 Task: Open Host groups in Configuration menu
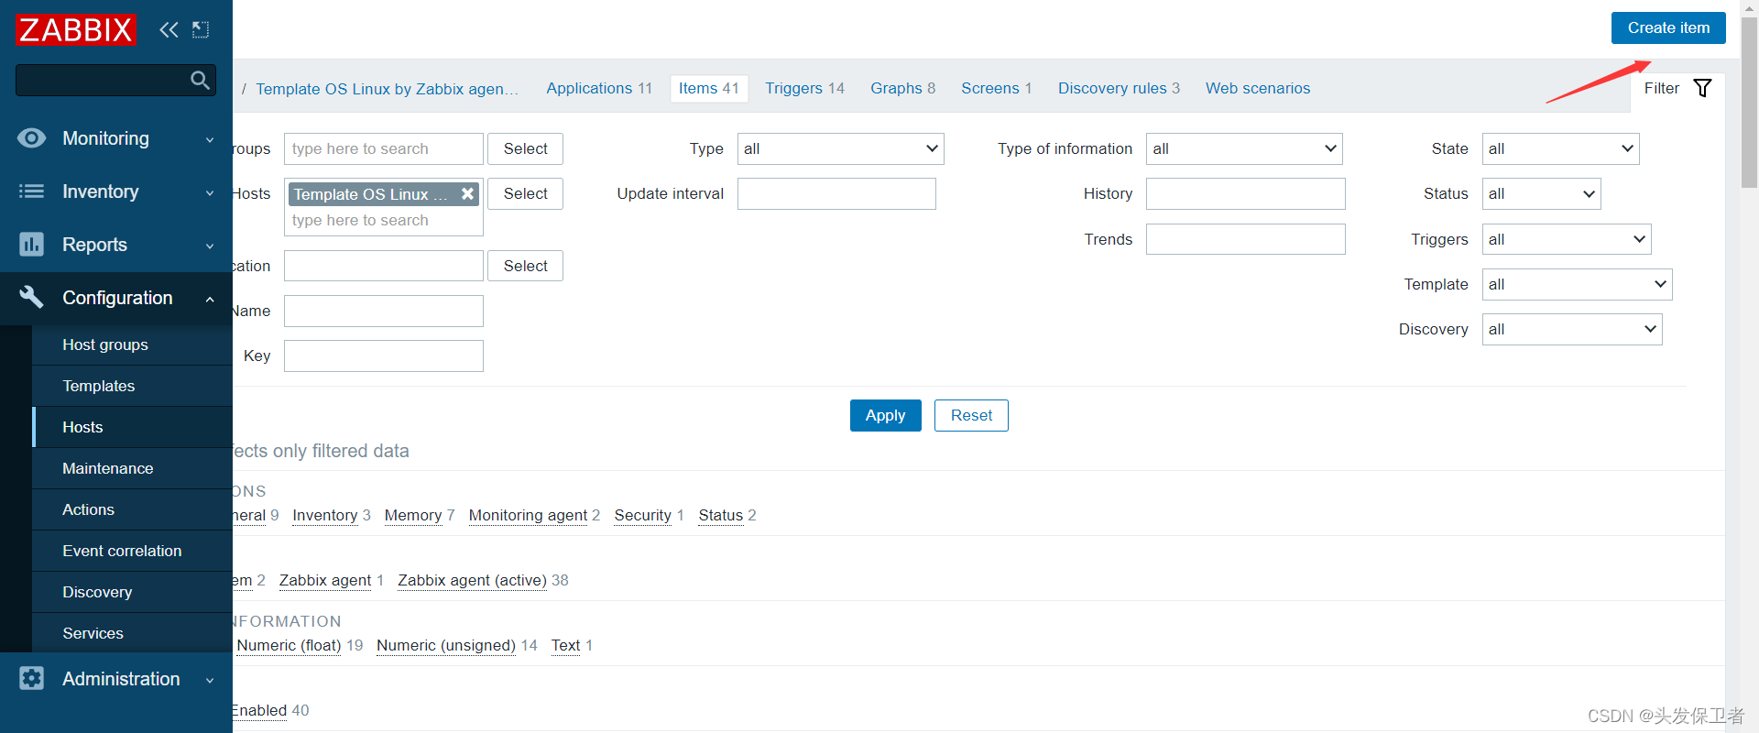pos(132,345)
